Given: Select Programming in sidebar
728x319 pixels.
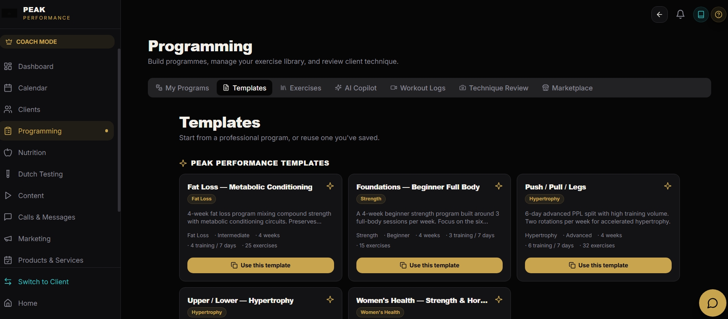Looking at the screenshot, I should pos(57,131).
